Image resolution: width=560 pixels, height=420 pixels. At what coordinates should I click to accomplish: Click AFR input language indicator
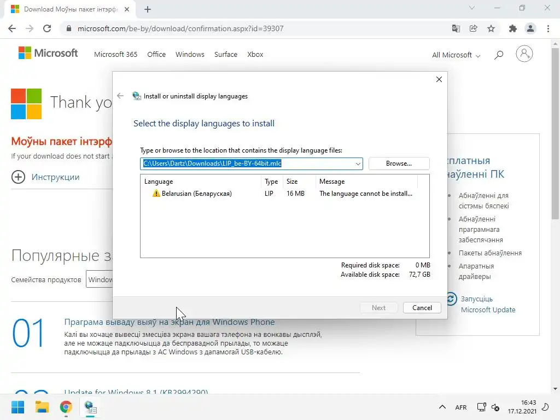tap(460, 407)
